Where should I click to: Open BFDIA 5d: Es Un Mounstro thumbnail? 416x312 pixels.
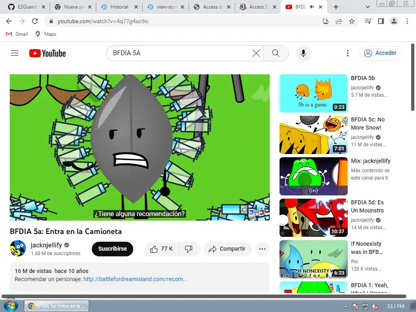click(x=314, y=218)
